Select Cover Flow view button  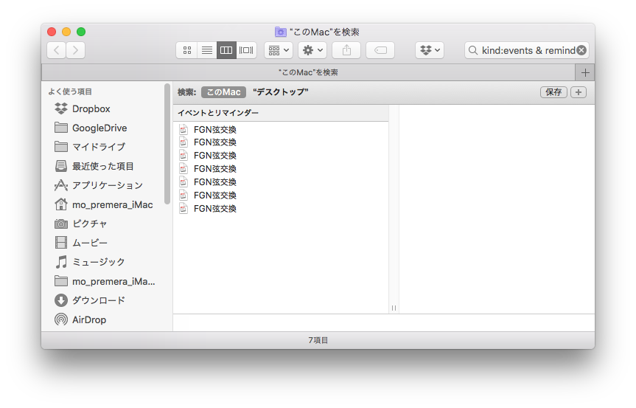pyautogui.click(x=246, y=50)
